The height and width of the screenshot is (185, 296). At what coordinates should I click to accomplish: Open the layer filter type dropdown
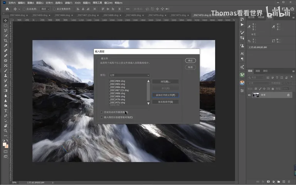(x=256, y=77)
